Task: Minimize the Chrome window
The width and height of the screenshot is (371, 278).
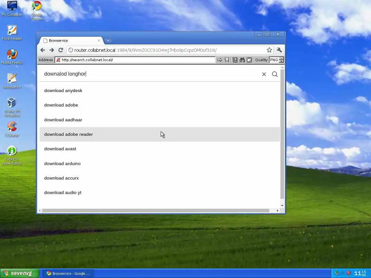Action: coord(259,34)
